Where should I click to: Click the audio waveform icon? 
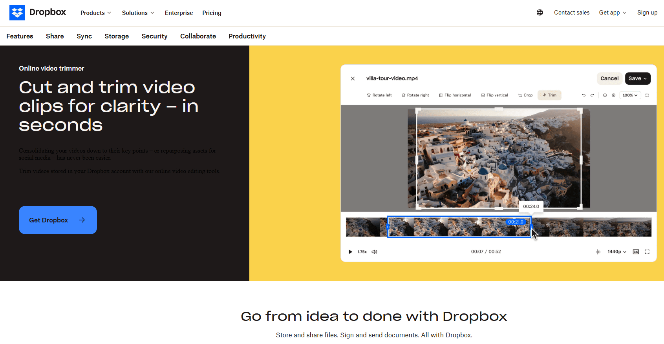tap(598, 252)
